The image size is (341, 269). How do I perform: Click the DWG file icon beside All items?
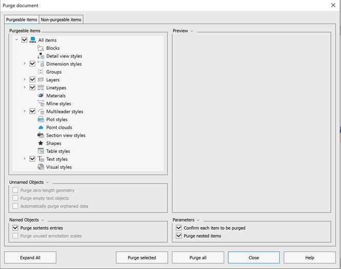click(33, 40)
